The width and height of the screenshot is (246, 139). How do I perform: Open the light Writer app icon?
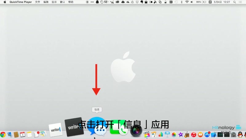point(56,130)
